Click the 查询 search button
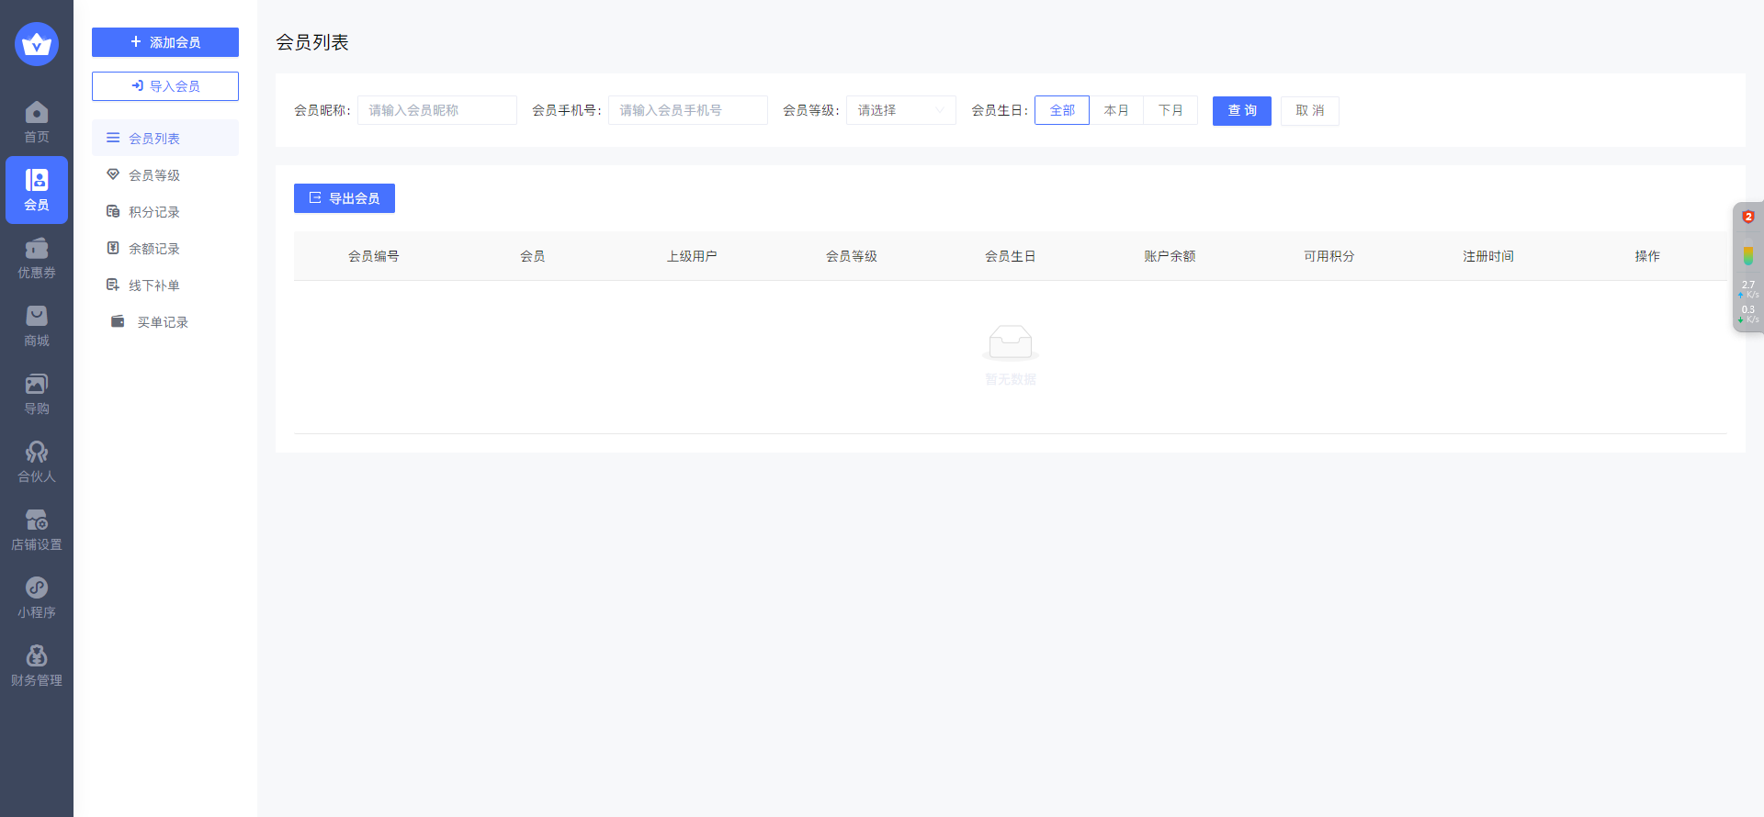This screenshot has width=1764, height=817. pyautogui.click(x=1241, y=111)
